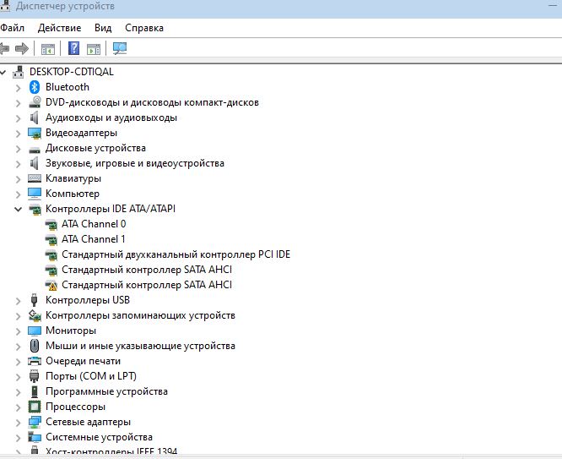Expand the Мониторы node
Viewport: 562px width, 459px height.
click(x=18, y=331)
